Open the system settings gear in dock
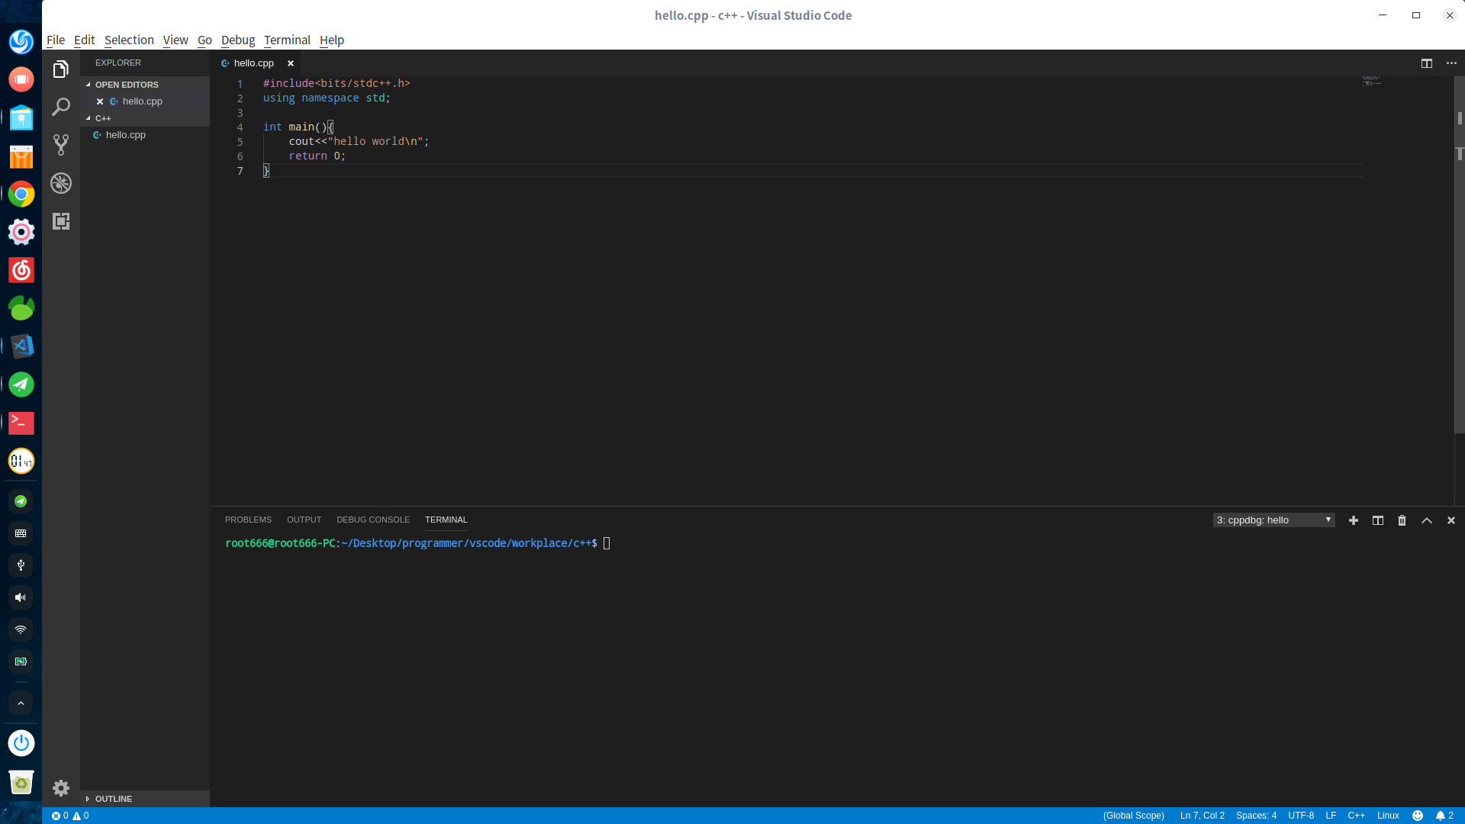 click(x=21, y=232)
